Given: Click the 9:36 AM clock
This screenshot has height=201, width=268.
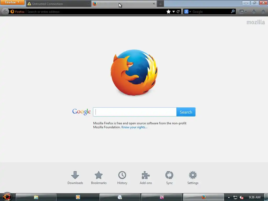Looking at the screenshot, I should click(x=255, y=197).
